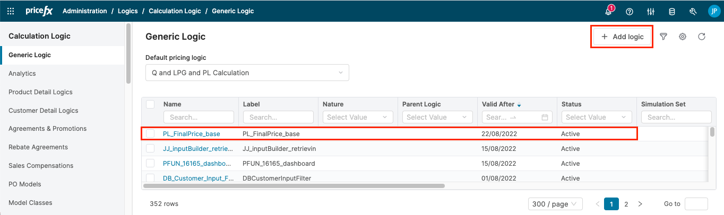Image resolution: width=724 pixels, height=215 pixels.
Task: Open the sliders configuration icon in header
Action: click(651, 11)
